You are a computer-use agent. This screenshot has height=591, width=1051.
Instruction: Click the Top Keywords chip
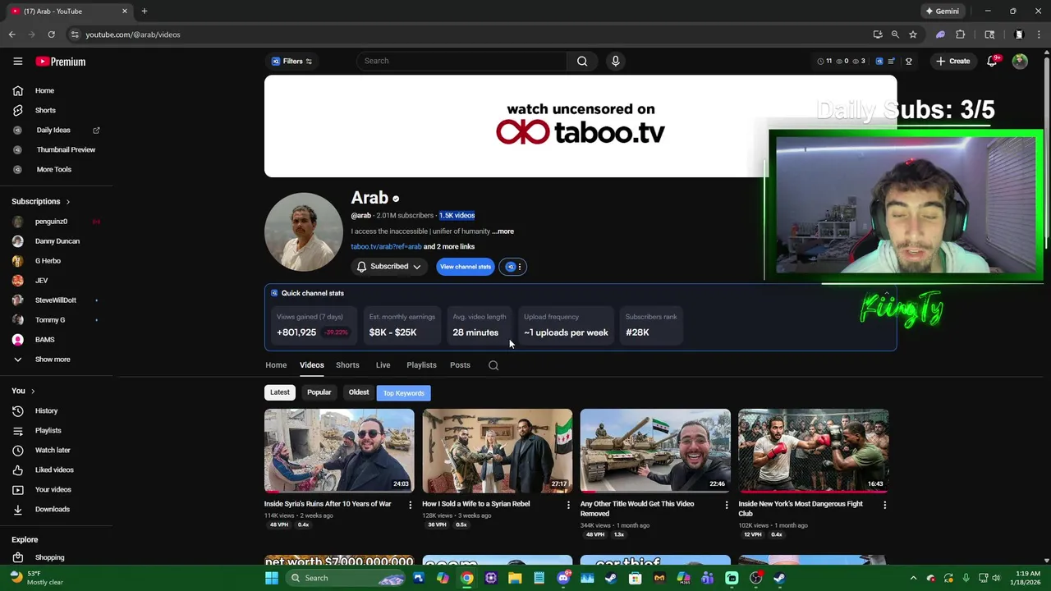click(404, 393)
